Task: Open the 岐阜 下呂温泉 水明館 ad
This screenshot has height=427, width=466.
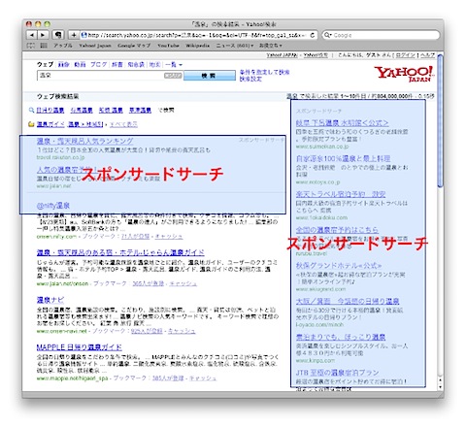Action: click(x=342, y=123)
